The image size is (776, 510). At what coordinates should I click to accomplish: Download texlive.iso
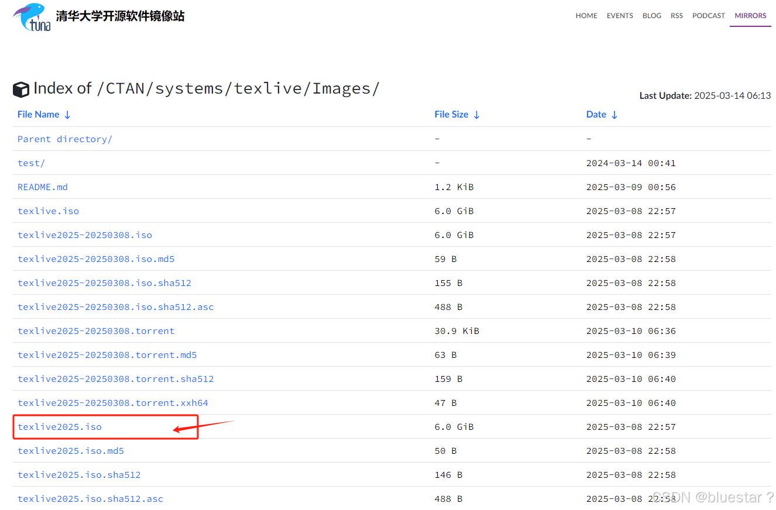tap(48, 211)
